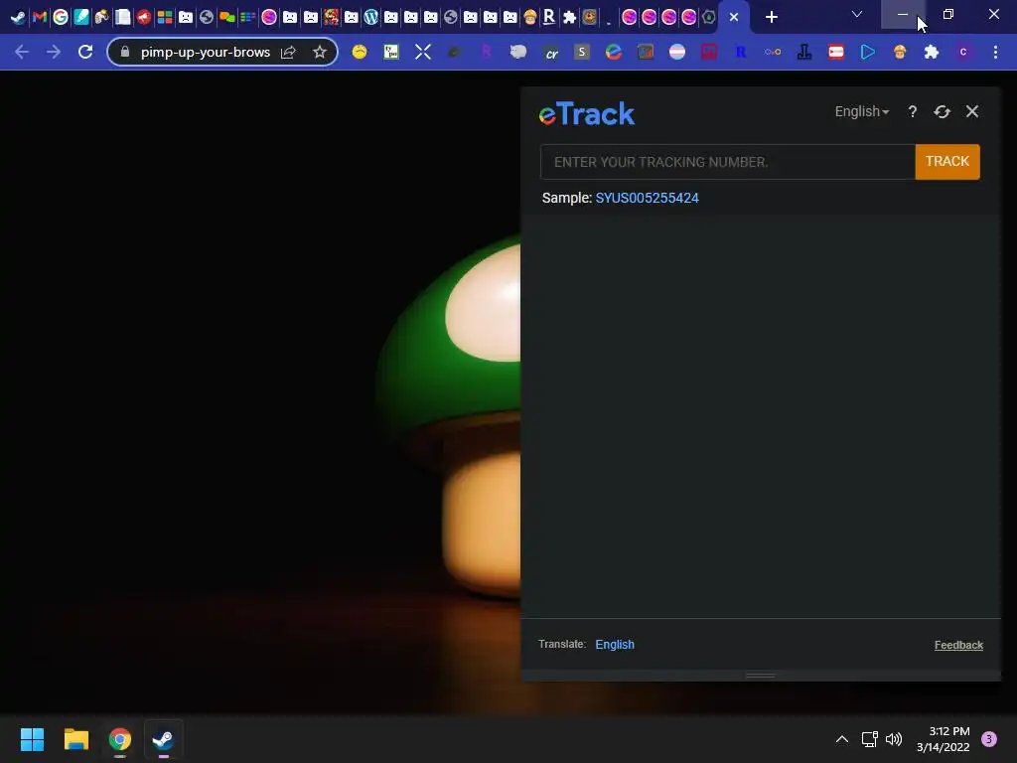Close the currently active tab
Image resolution: width=1017 pixels, height=763 pixels.
[734, 18]
